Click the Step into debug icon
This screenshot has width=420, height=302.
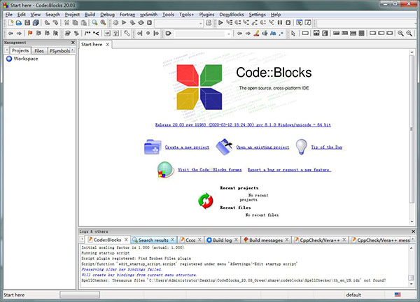click(x=246, y=23)
